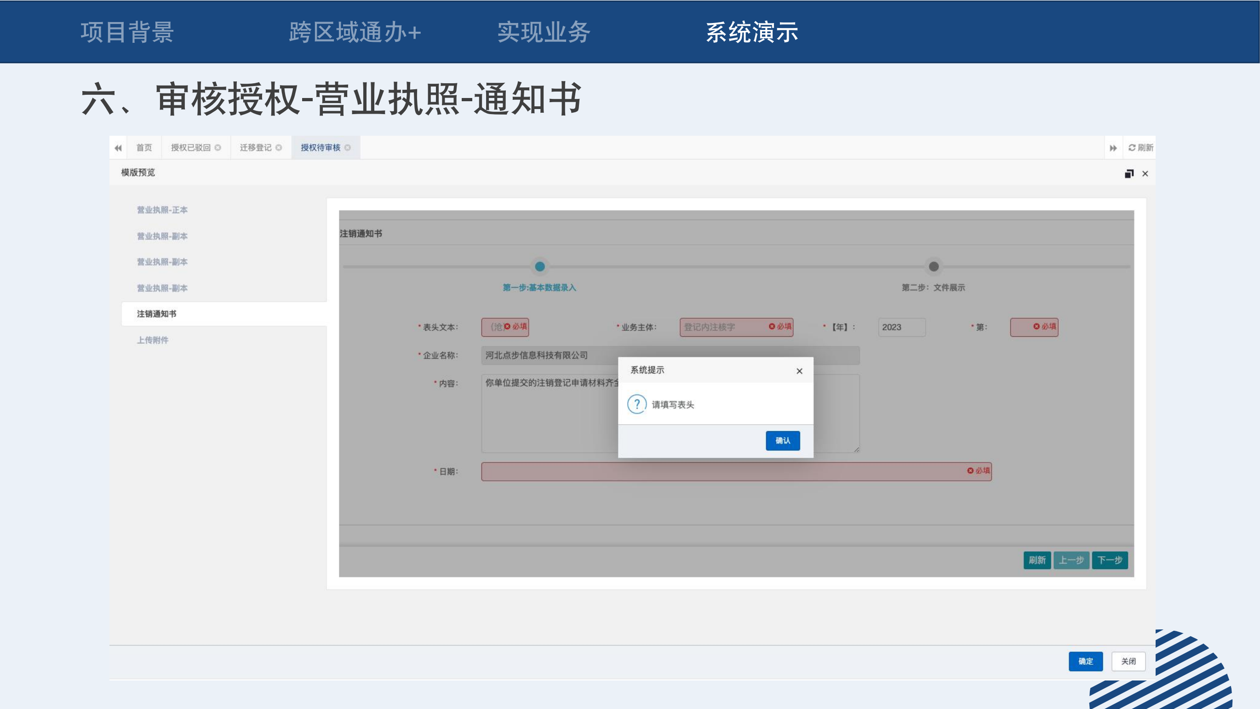
Task: Close the 系统提示 dialog with its X
Action: [x=799, y=371]
